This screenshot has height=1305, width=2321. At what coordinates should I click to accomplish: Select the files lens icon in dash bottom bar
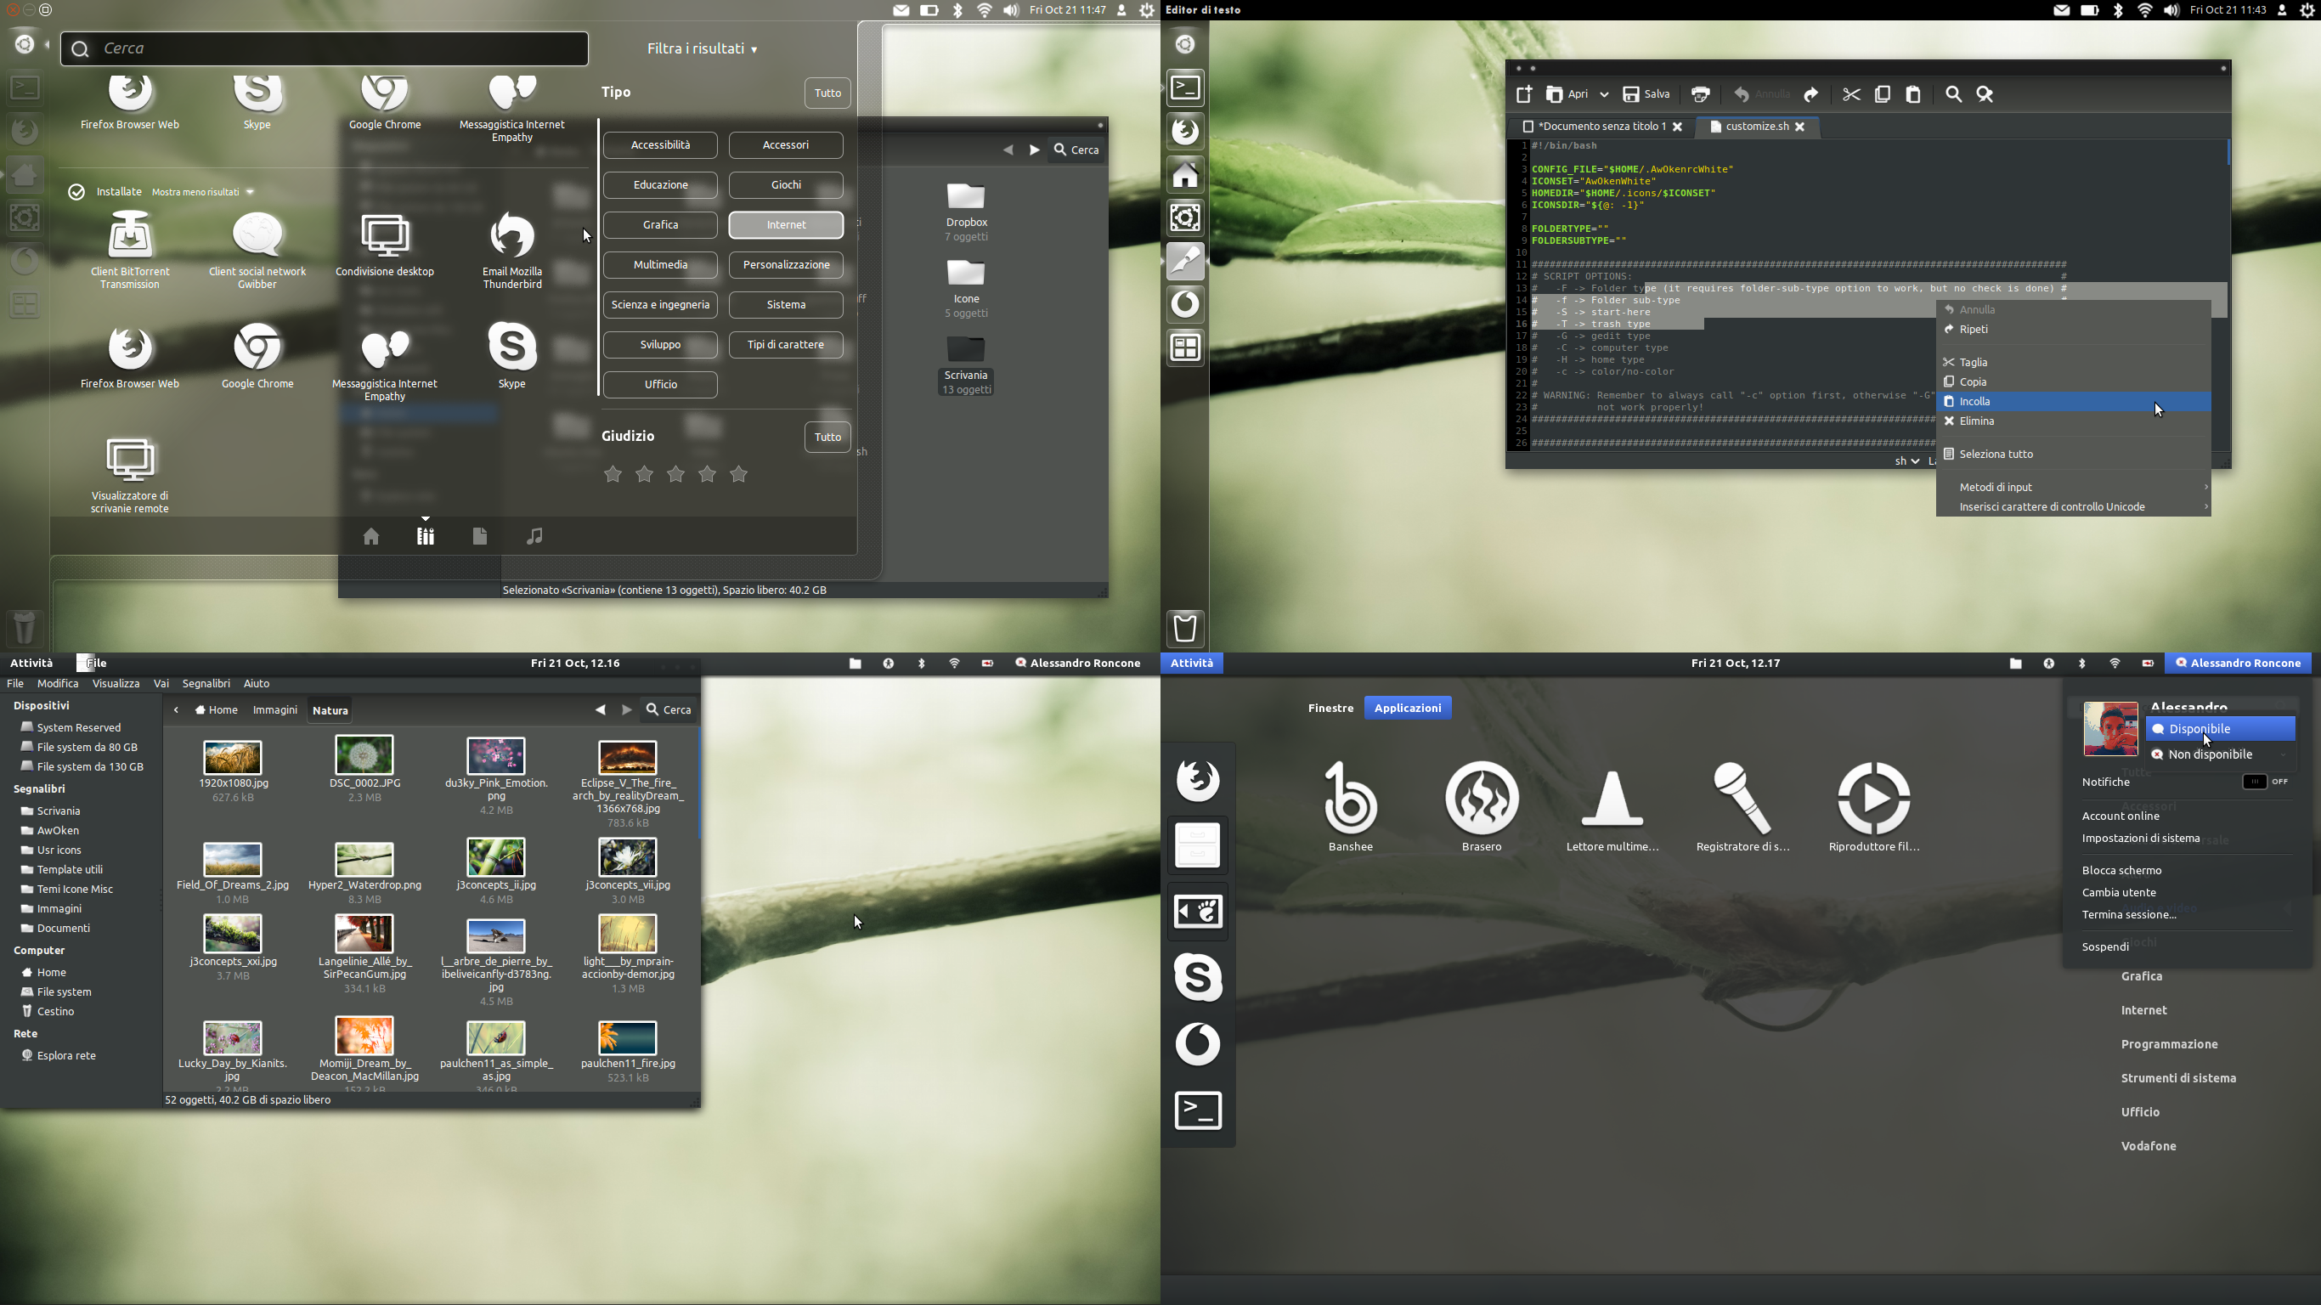click(479, 536)
